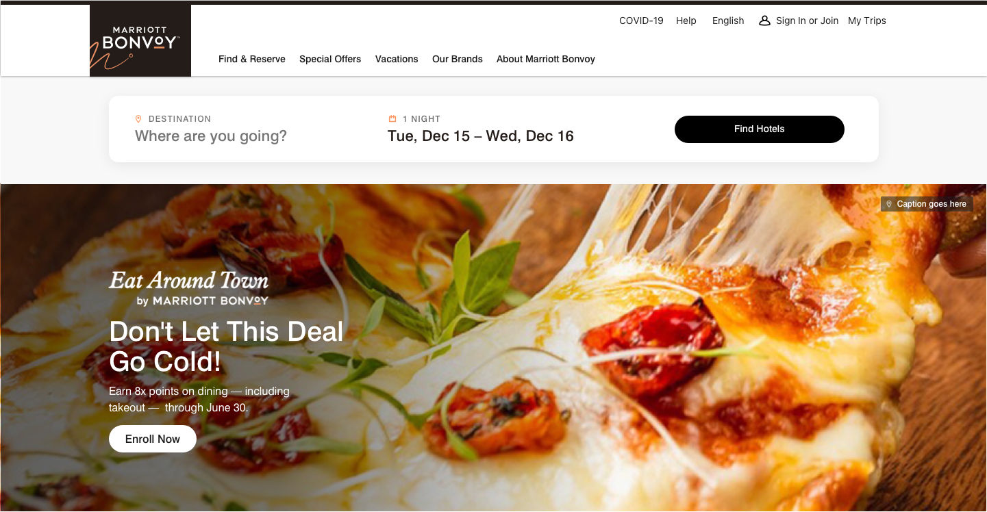
Task: Click the user profile icon near Sign In
Action: [x=764, y=21]
